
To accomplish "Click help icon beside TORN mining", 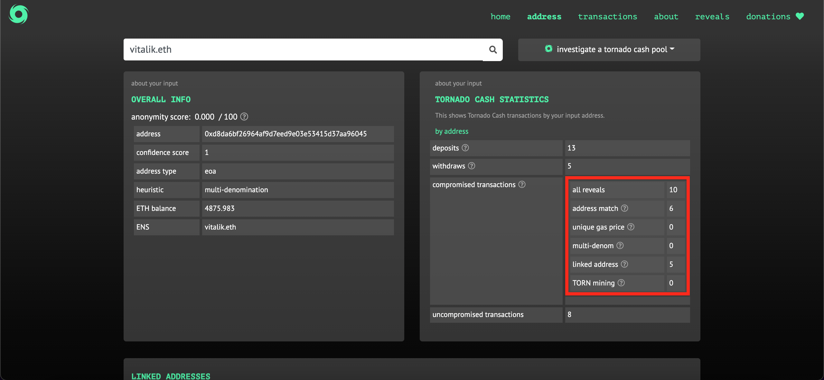I will (621, 283).
